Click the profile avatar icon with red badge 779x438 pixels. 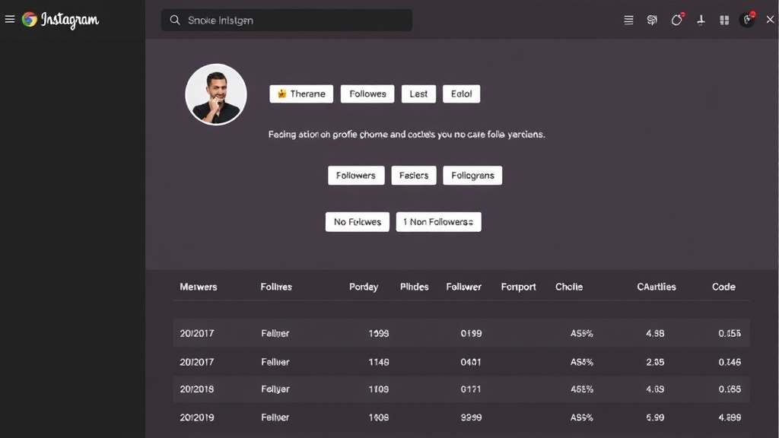(x=747, y=20)
